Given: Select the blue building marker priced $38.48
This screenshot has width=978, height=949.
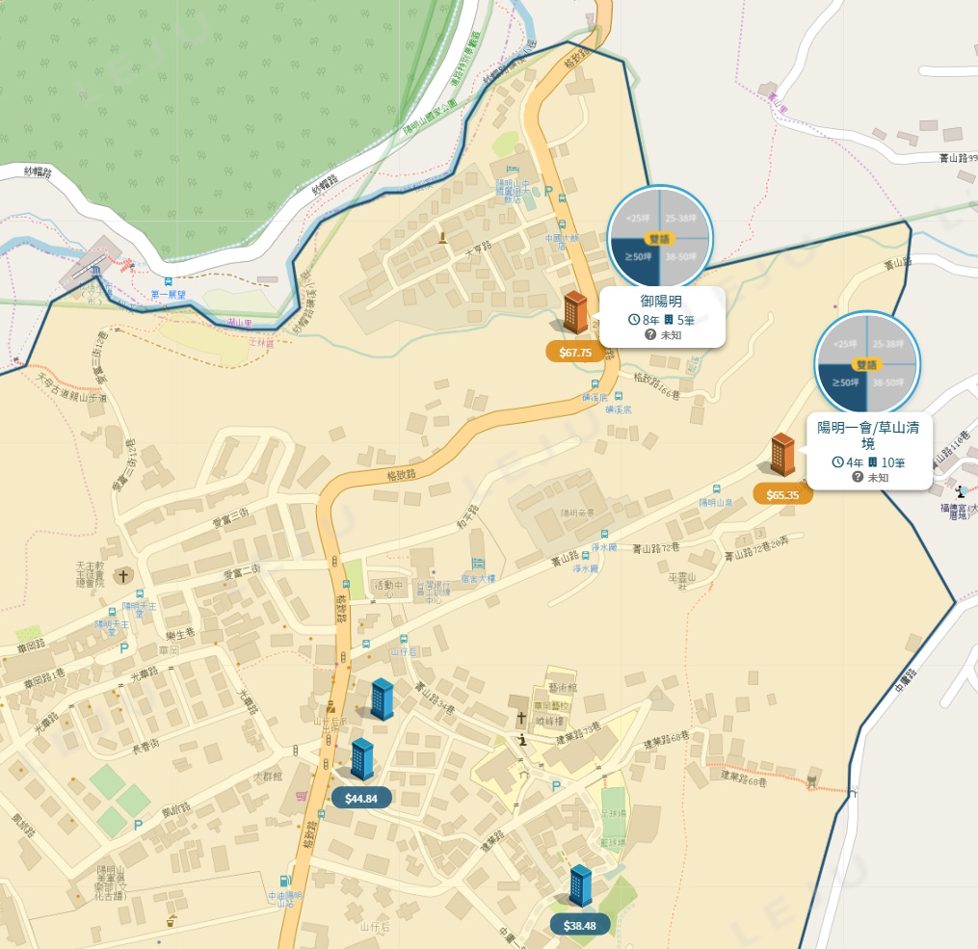Looking at the screenshot, I should [581, 885].
